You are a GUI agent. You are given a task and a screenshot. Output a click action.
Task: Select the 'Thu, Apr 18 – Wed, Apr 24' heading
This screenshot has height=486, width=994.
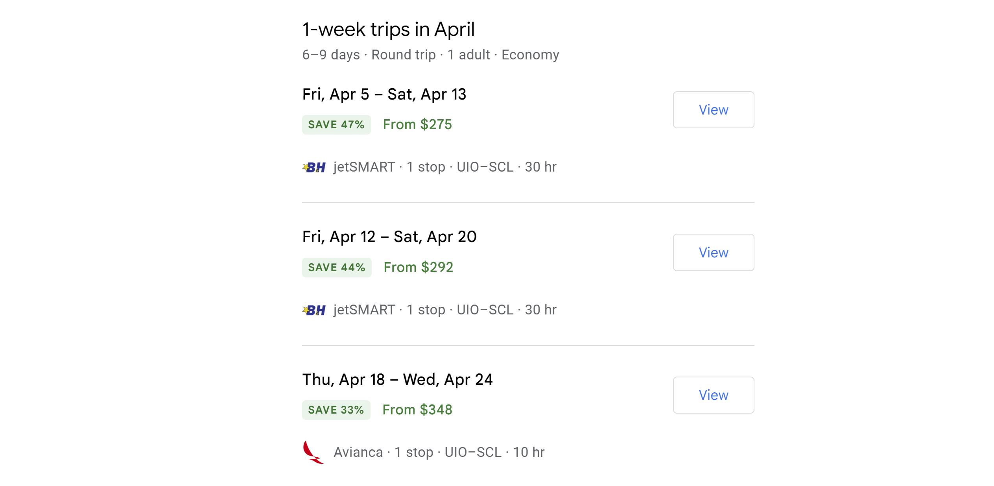pos(397,379)
